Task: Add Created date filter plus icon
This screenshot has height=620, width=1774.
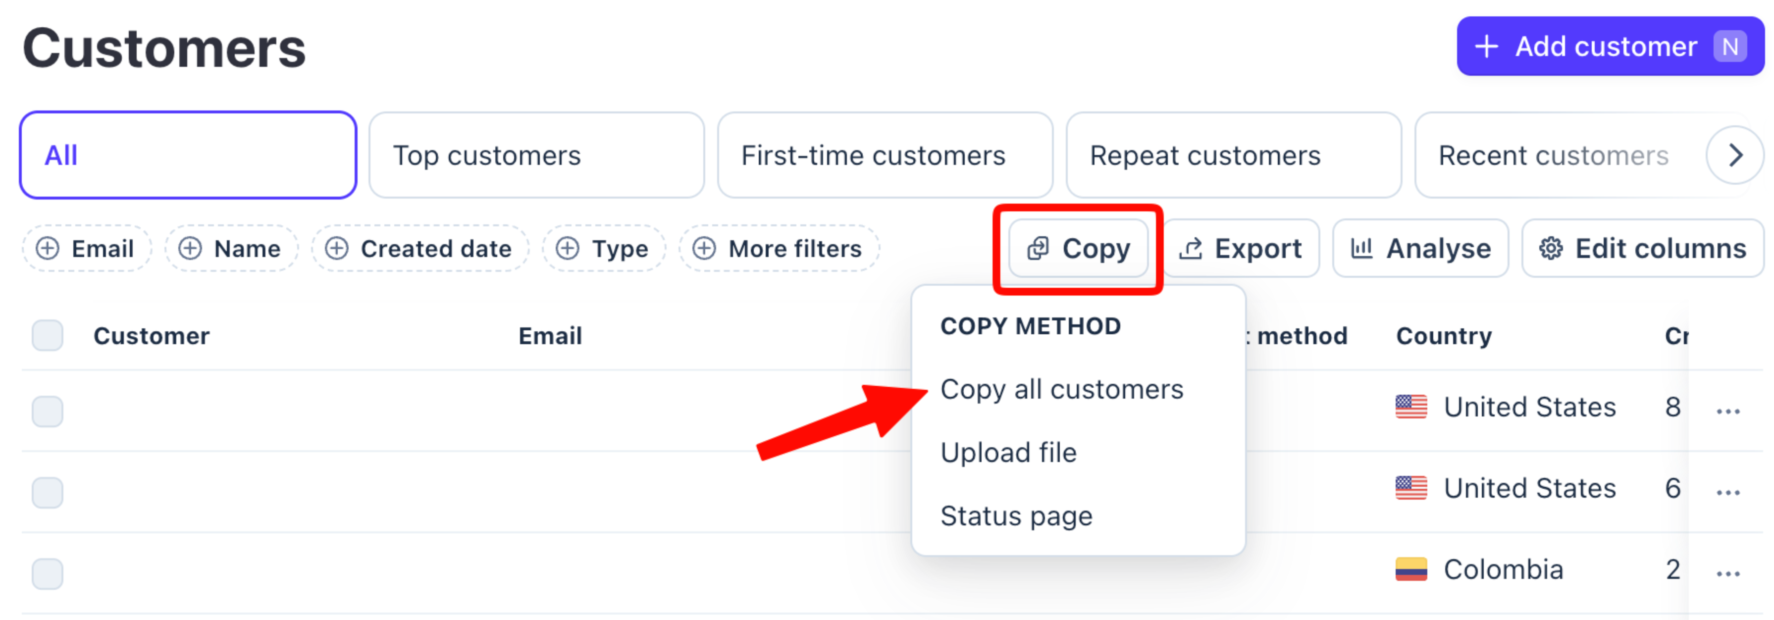Action: coord(337,248)
